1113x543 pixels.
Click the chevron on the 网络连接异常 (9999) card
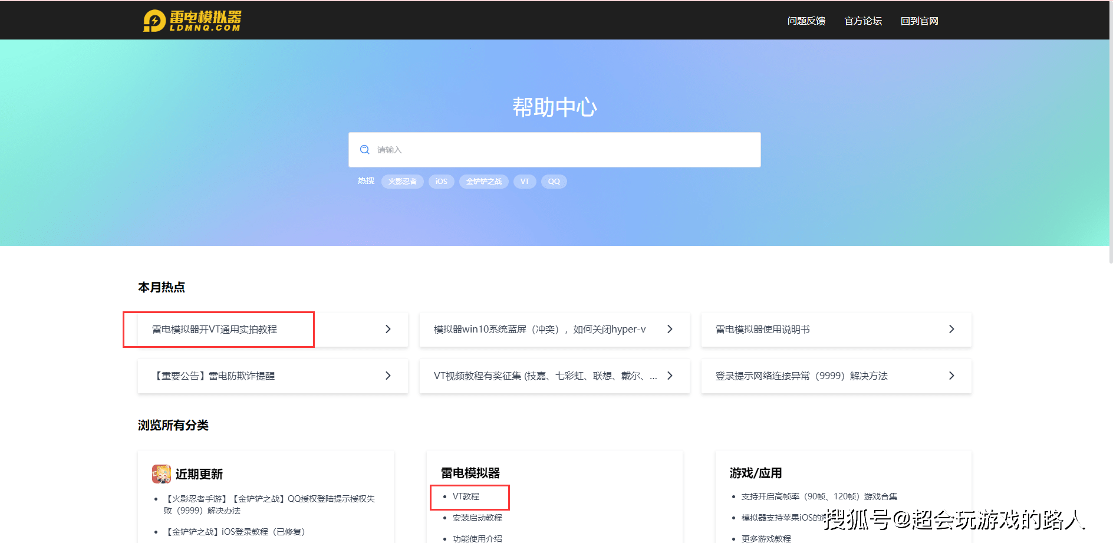pos(951,376)
